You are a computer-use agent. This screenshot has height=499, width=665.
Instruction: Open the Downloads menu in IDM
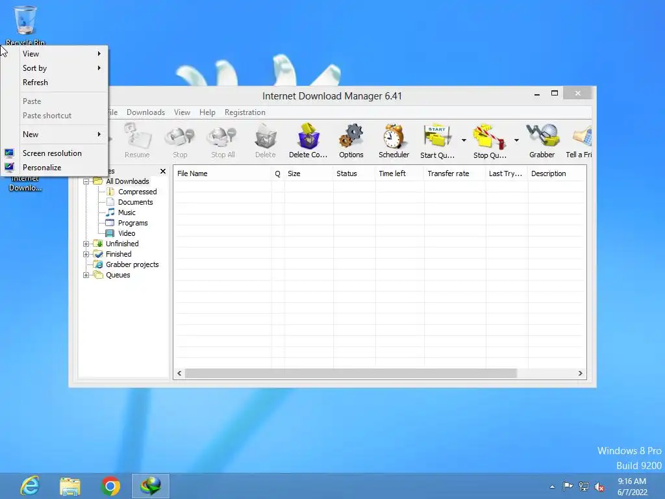[x=145, y=112]
